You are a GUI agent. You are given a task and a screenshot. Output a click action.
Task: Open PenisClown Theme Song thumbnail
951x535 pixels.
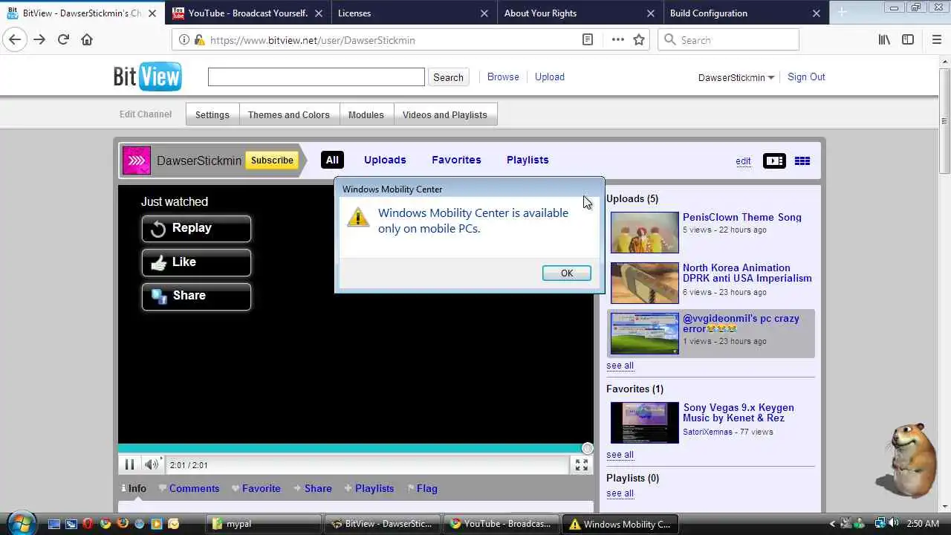(x=645, y=232)
